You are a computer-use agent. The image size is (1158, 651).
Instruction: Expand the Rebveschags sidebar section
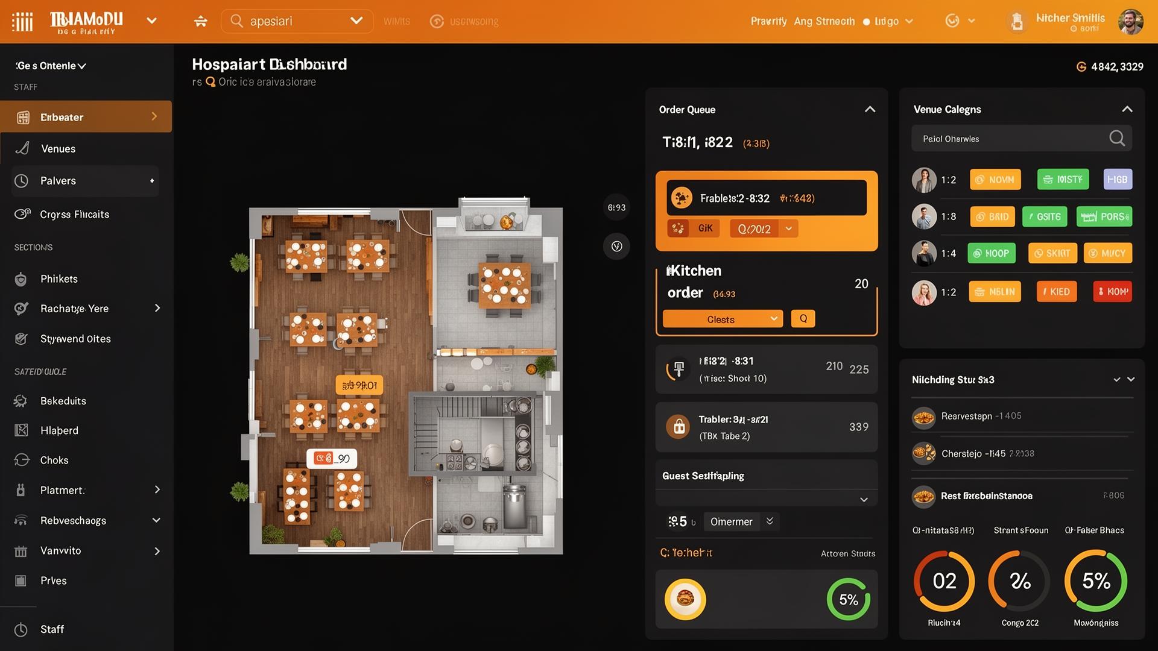(x=156, y=520)
